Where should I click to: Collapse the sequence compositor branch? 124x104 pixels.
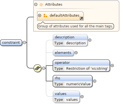[44, 68]
